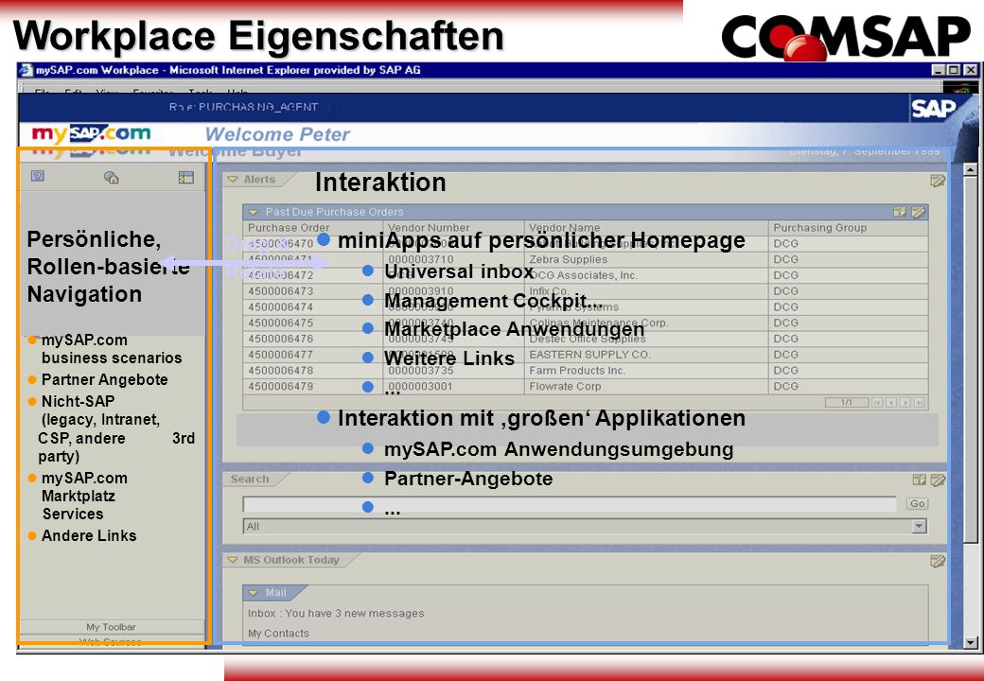Click vendor name Flowrate Corp

tap(565, 386)
